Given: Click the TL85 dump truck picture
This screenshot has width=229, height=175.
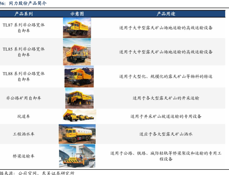Looking at the screenshot, I should click(x=77, y=52).
